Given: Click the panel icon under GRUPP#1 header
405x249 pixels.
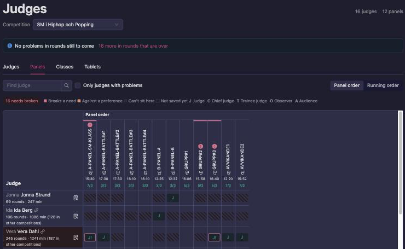Looking at the screenshot, I should (187, 172).
